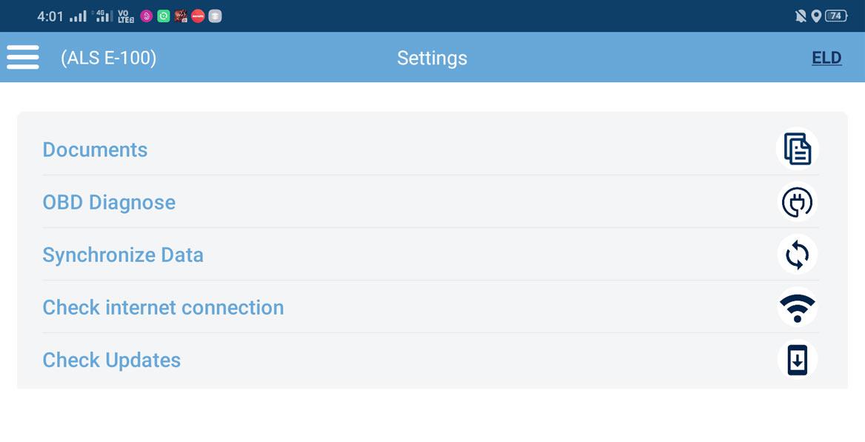Open the Documents settings entry
The width and height of the screenshot is (865, 442).
pyautogui.click(x=95, y=150)
